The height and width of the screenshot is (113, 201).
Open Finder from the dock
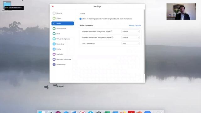point(42,112)
